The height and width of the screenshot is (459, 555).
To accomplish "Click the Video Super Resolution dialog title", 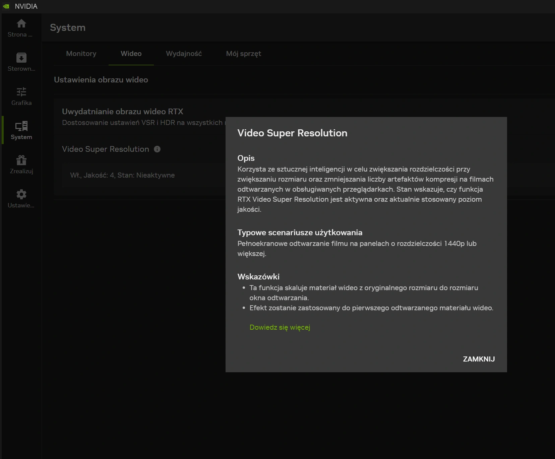I will tap(292, 133).
